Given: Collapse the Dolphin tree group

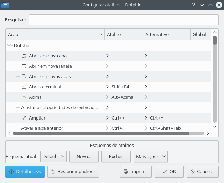Looking at the screenshot, I should tap(10, 46).
